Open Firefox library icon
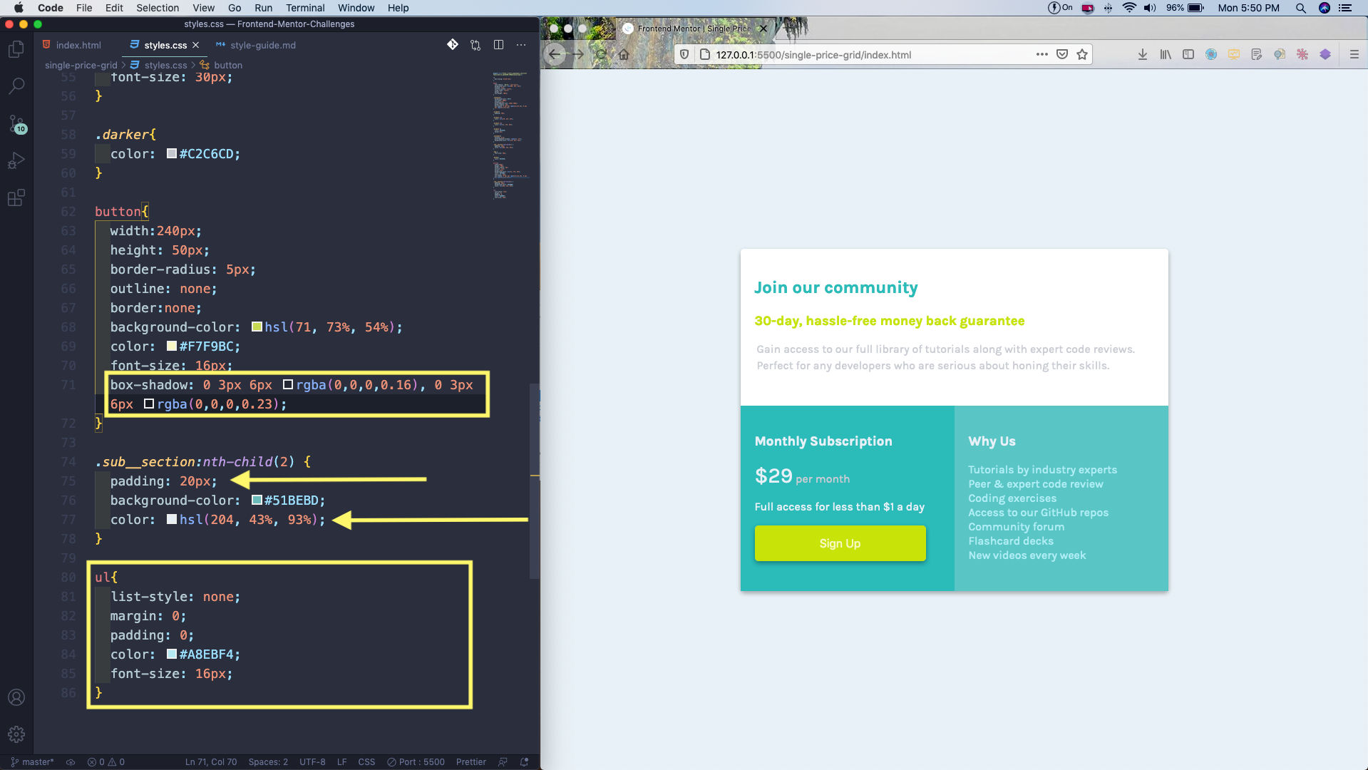1368x770 pixels. click(1166, 54)
